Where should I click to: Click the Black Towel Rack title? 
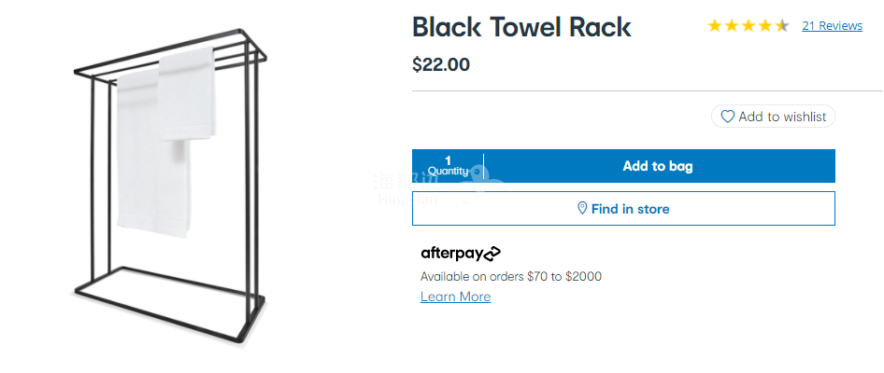[521, 27]
